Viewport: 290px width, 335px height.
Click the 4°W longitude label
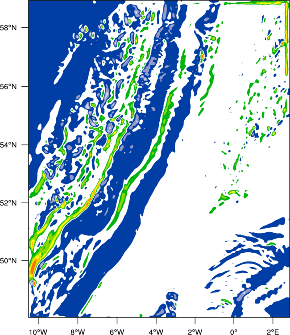point(156,331)
